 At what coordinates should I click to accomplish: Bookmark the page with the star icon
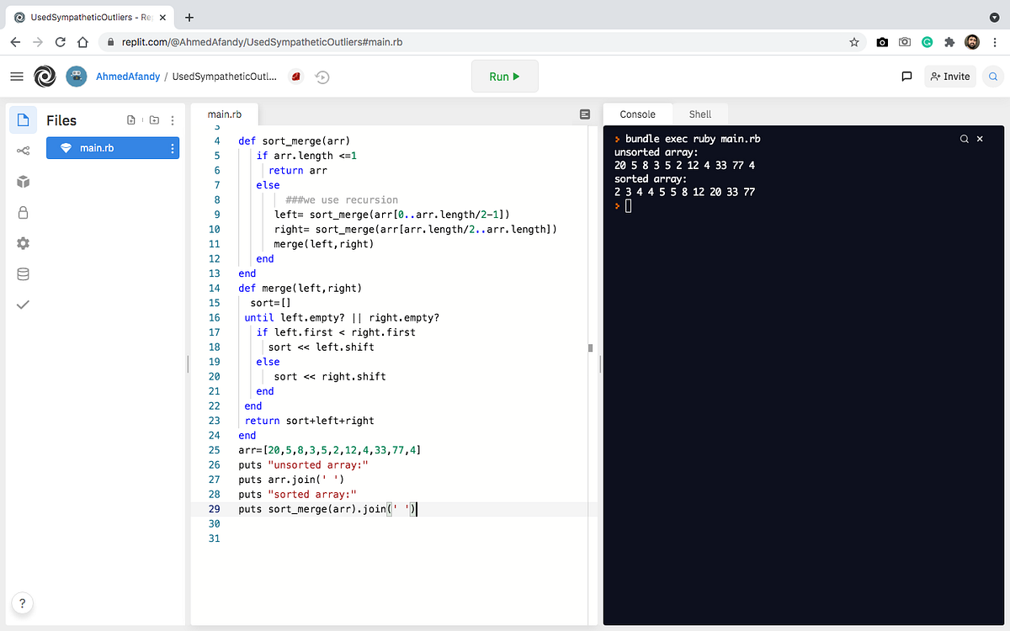point(853,41)
